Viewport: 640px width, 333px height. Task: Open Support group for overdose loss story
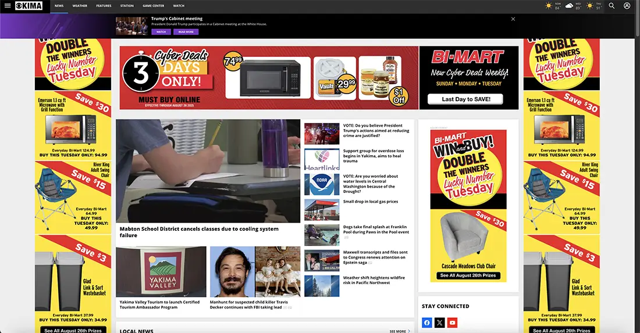(374, 156)
